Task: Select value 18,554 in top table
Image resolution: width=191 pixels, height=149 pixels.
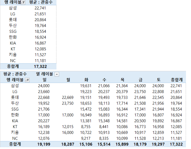Action: point(40,31)
